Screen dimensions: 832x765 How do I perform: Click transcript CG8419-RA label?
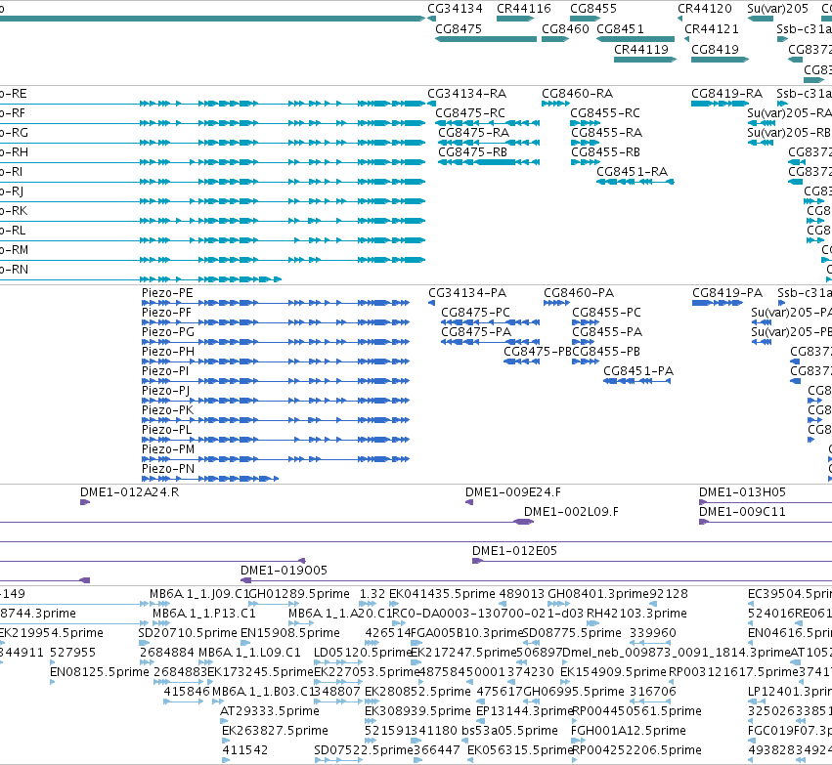(726, 94)
